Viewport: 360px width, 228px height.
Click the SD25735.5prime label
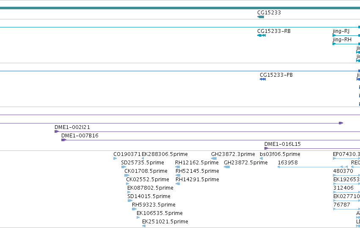pos(142,163)
